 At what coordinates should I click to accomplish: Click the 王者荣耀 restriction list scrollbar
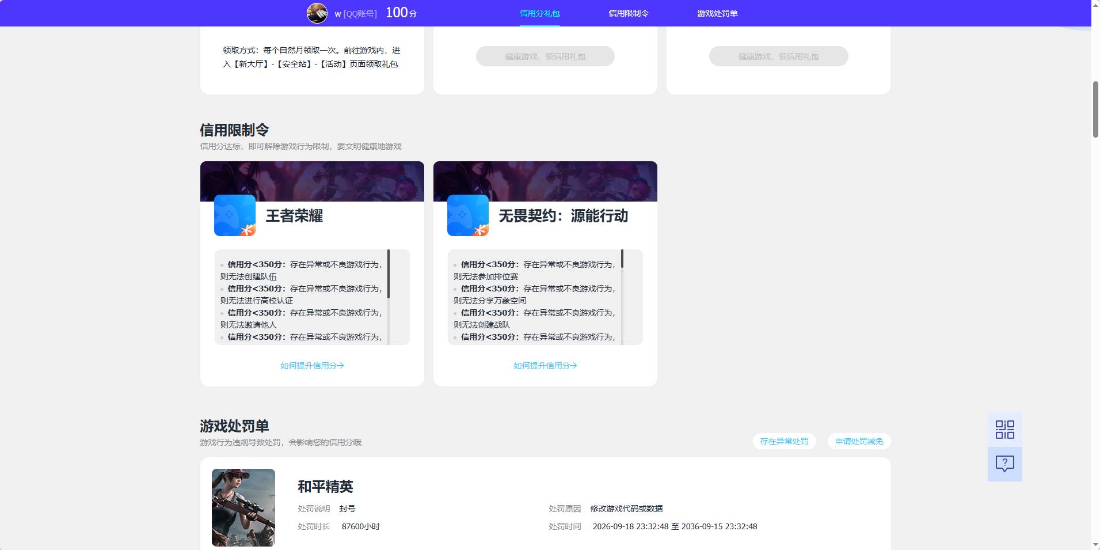click(x=389, y=274)
